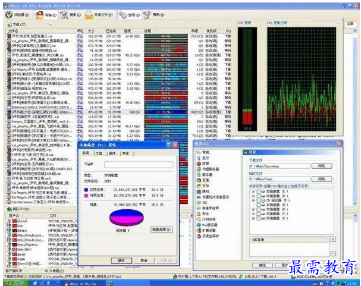
Task: Select Web服务器 in options sidebar
Action: tap(207, 225)
